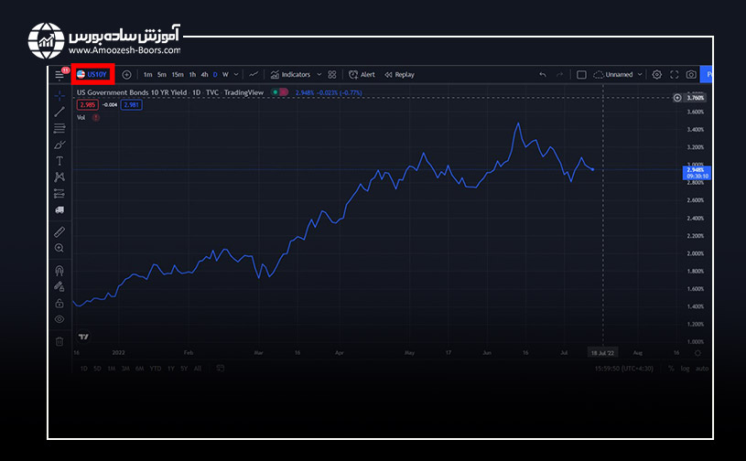Select the trend line drawing tool
The width and height of the screenshot is (746, 461).
tap(59, 112)
